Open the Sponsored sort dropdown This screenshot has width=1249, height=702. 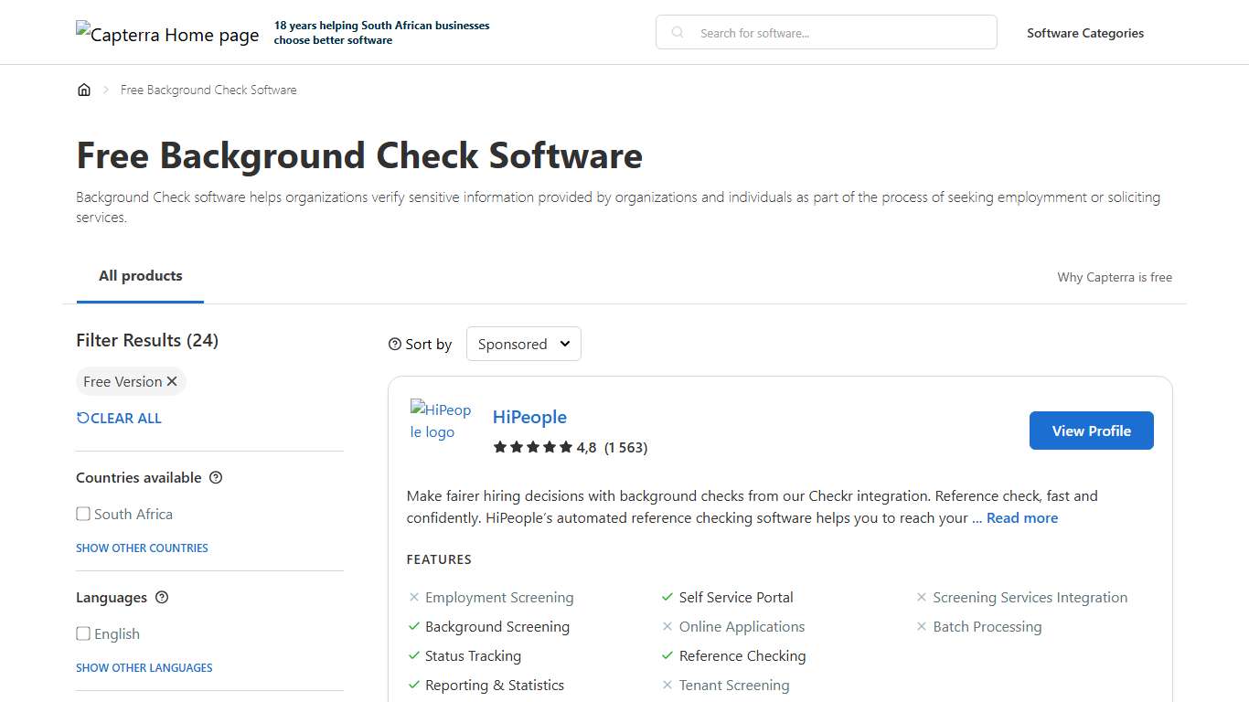(523, 344)
